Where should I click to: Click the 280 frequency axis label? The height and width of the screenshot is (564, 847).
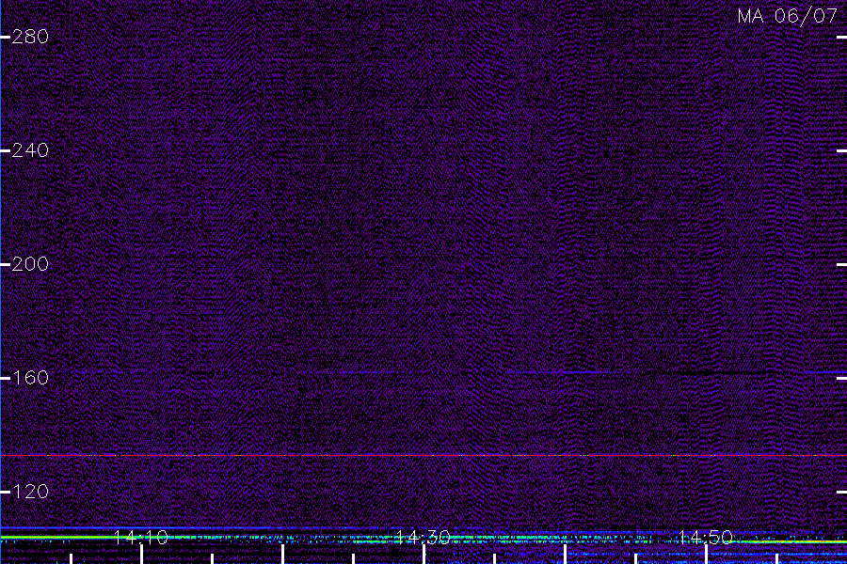(30, 37)
